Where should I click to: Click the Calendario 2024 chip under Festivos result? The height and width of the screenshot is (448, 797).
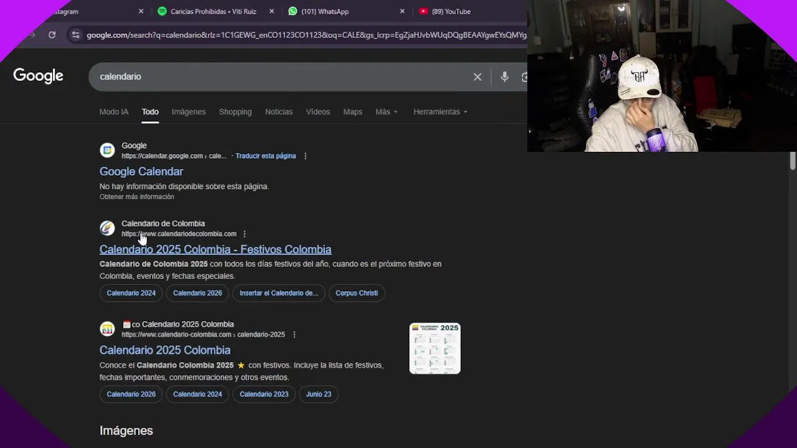coord(131,293)
